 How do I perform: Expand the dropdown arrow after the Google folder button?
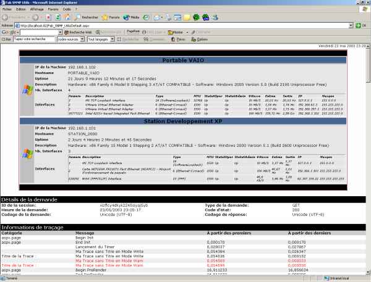tap(187, 32)
